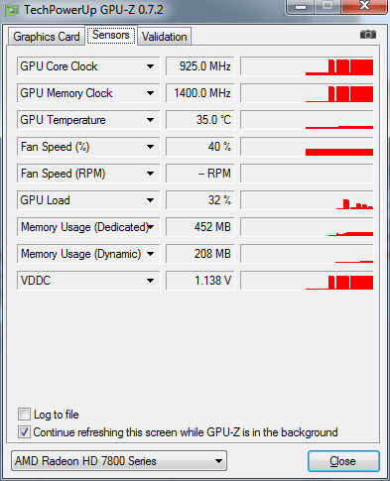The width and height of the screenshot is (390, 481).
Task: Open the GPU Core Clock dropdown arrow
Action: [x=150, y=66]
